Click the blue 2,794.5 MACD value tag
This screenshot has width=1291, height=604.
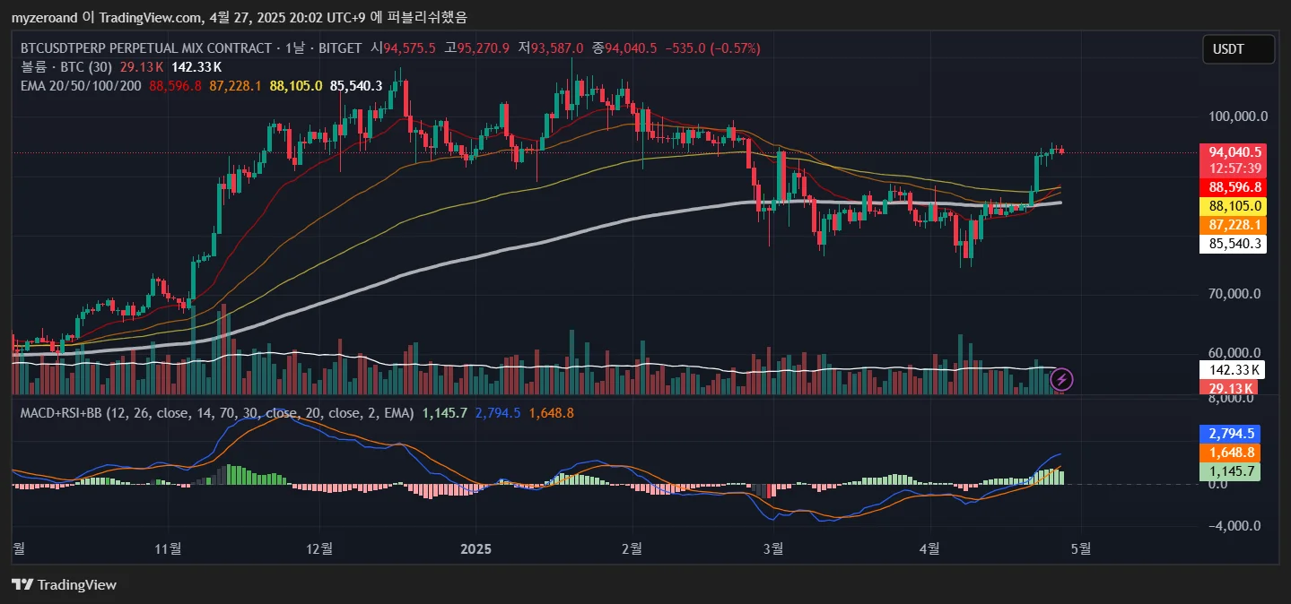click(x=1234, y=434)
